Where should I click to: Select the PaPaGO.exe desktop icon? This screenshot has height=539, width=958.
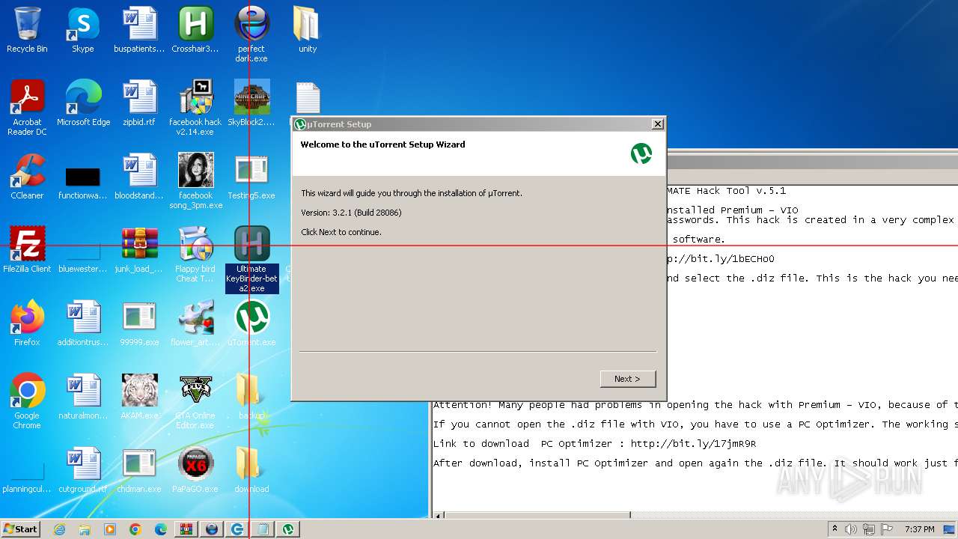point(195,471)
